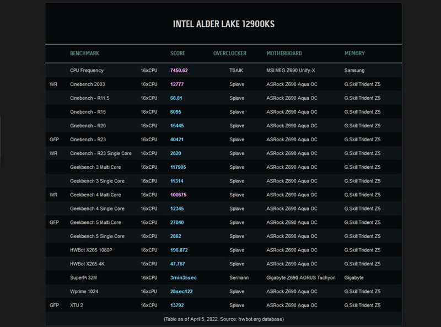Click the score 12345
The height and width of the screenshot is (327, 441).
(177, 208)
